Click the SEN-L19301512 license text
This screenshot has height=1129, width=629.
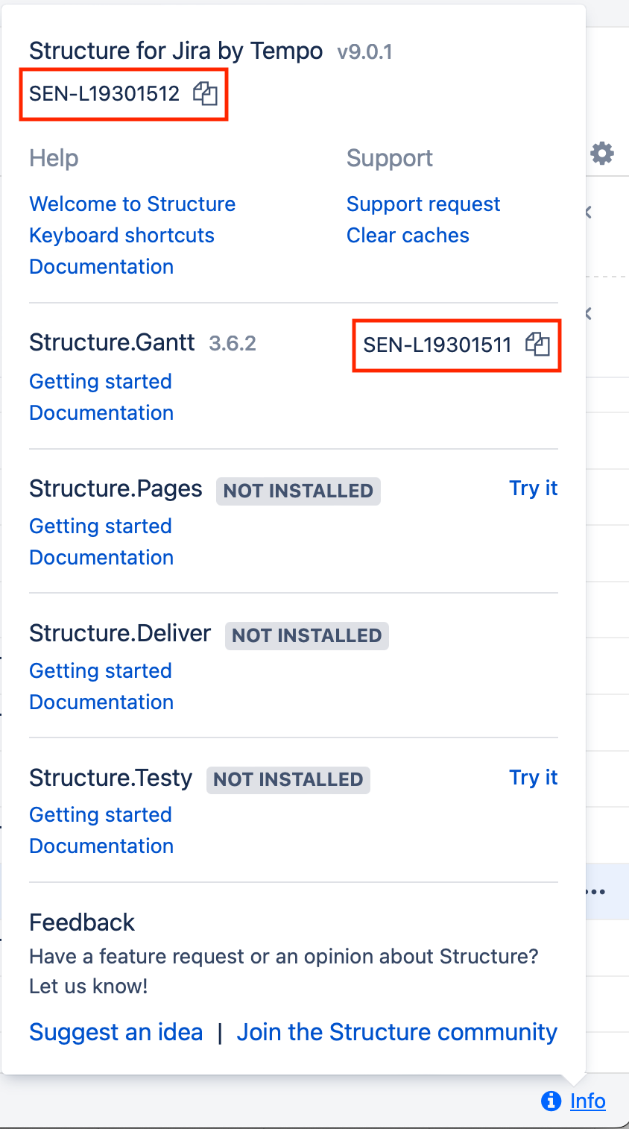pos(104,94)
